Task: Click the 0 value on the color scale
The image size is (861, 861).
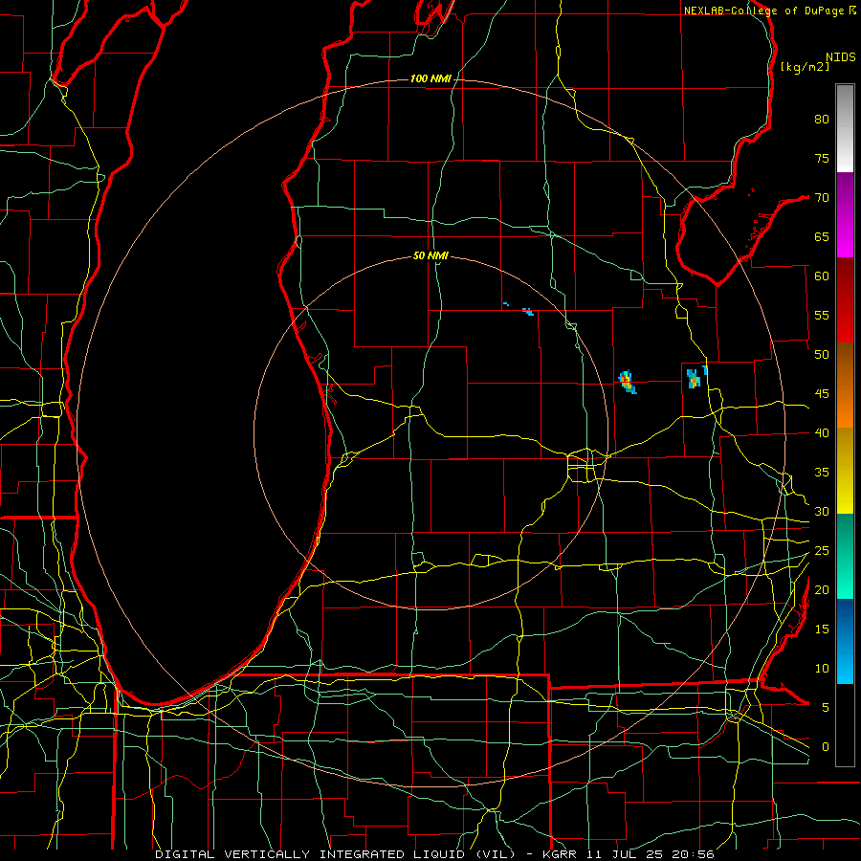Action: [826, 747]
